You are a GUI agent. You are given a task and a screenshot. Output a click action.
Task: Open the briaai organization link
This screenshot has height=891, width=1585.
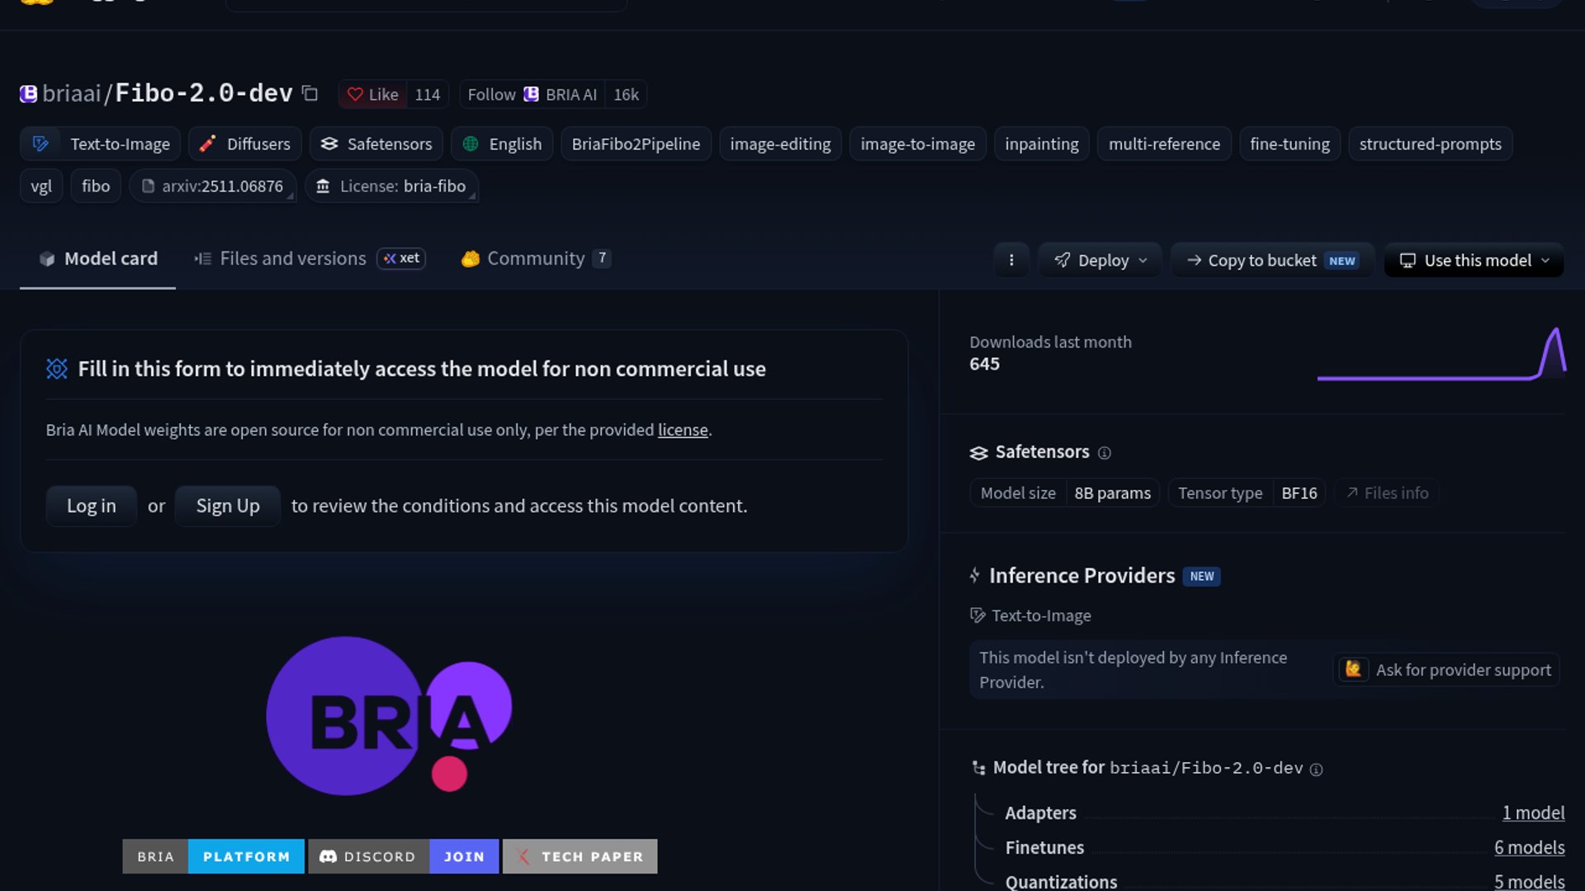click(71, 93)
